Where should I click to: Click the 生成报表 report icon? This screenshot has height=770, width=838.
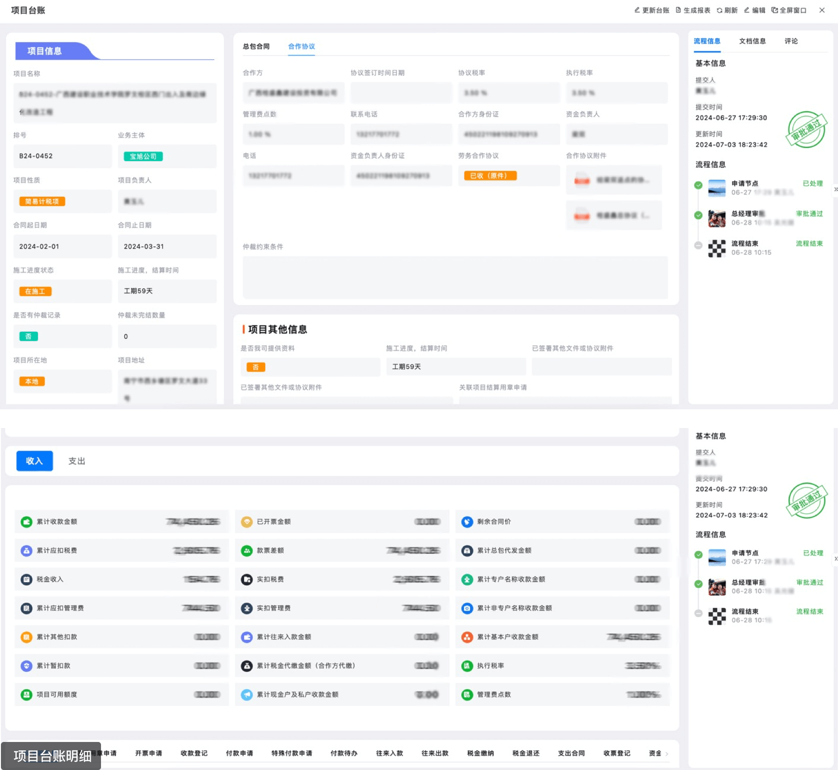678,10
